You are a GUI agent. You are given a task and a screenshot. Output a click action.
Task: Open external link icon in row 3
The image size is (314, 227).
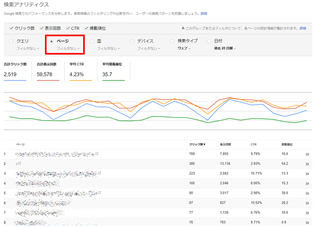point(99,173)
